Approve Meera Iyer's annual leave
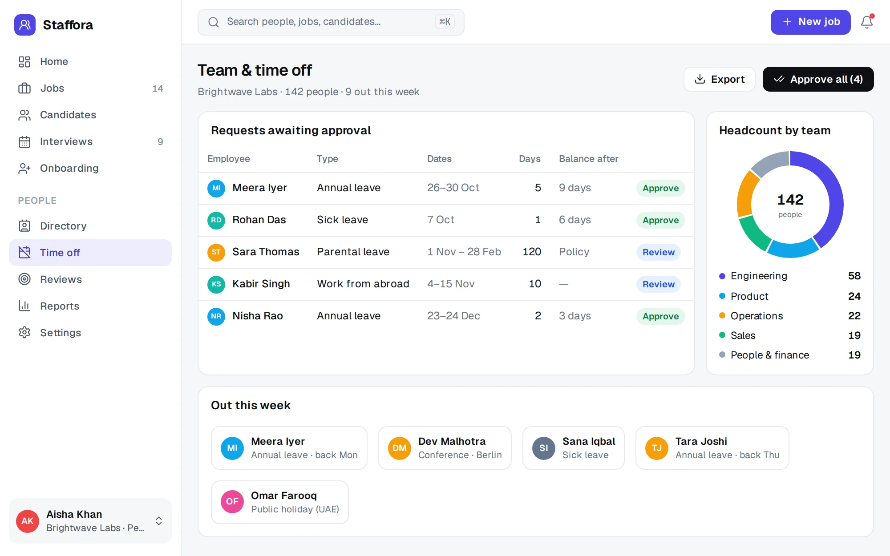The width and height of the screenshot is (890, 556). [x=660, y=188]
